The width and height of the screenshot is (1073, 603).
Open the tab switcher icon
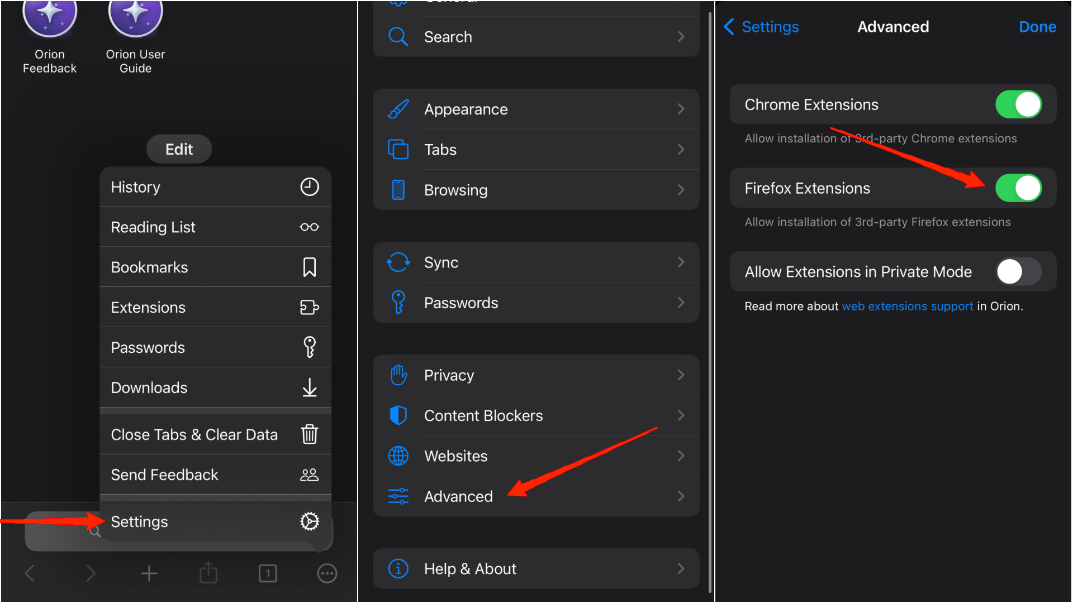pyautogui.click(x=268, y=573)
